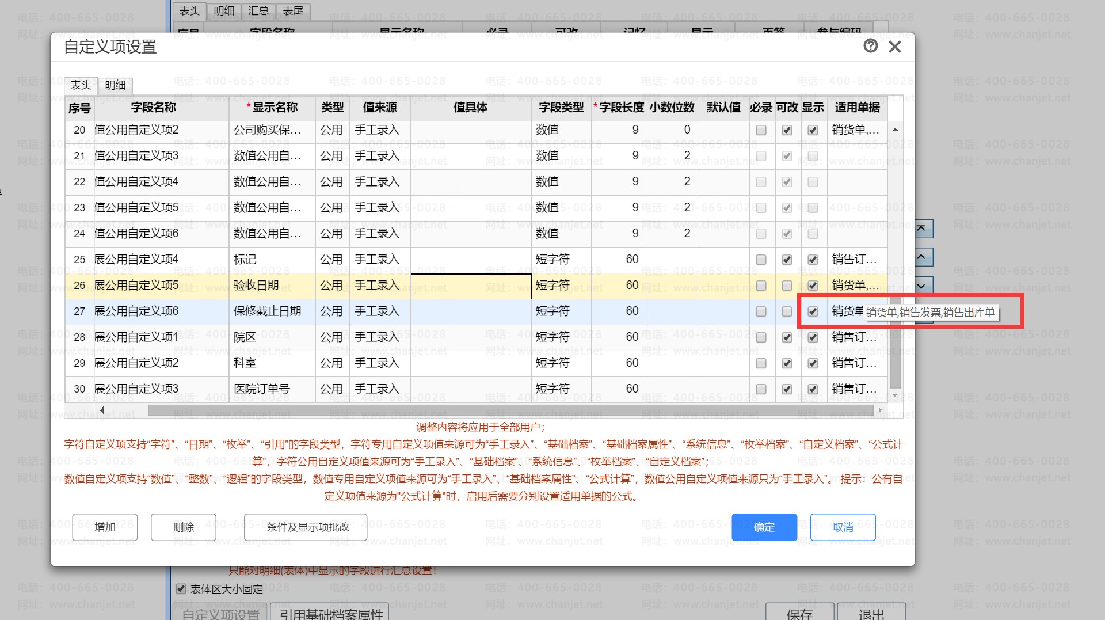Click the 适用单据 column header
Screen dimensions: 1105x620
(857, 108)
